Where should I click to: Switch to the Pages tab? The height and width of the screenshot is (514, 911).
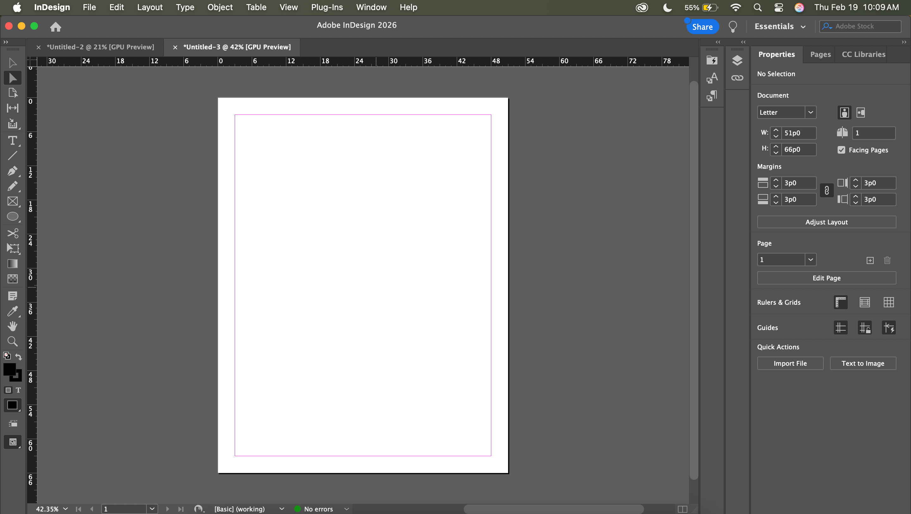tap(820, 54)
